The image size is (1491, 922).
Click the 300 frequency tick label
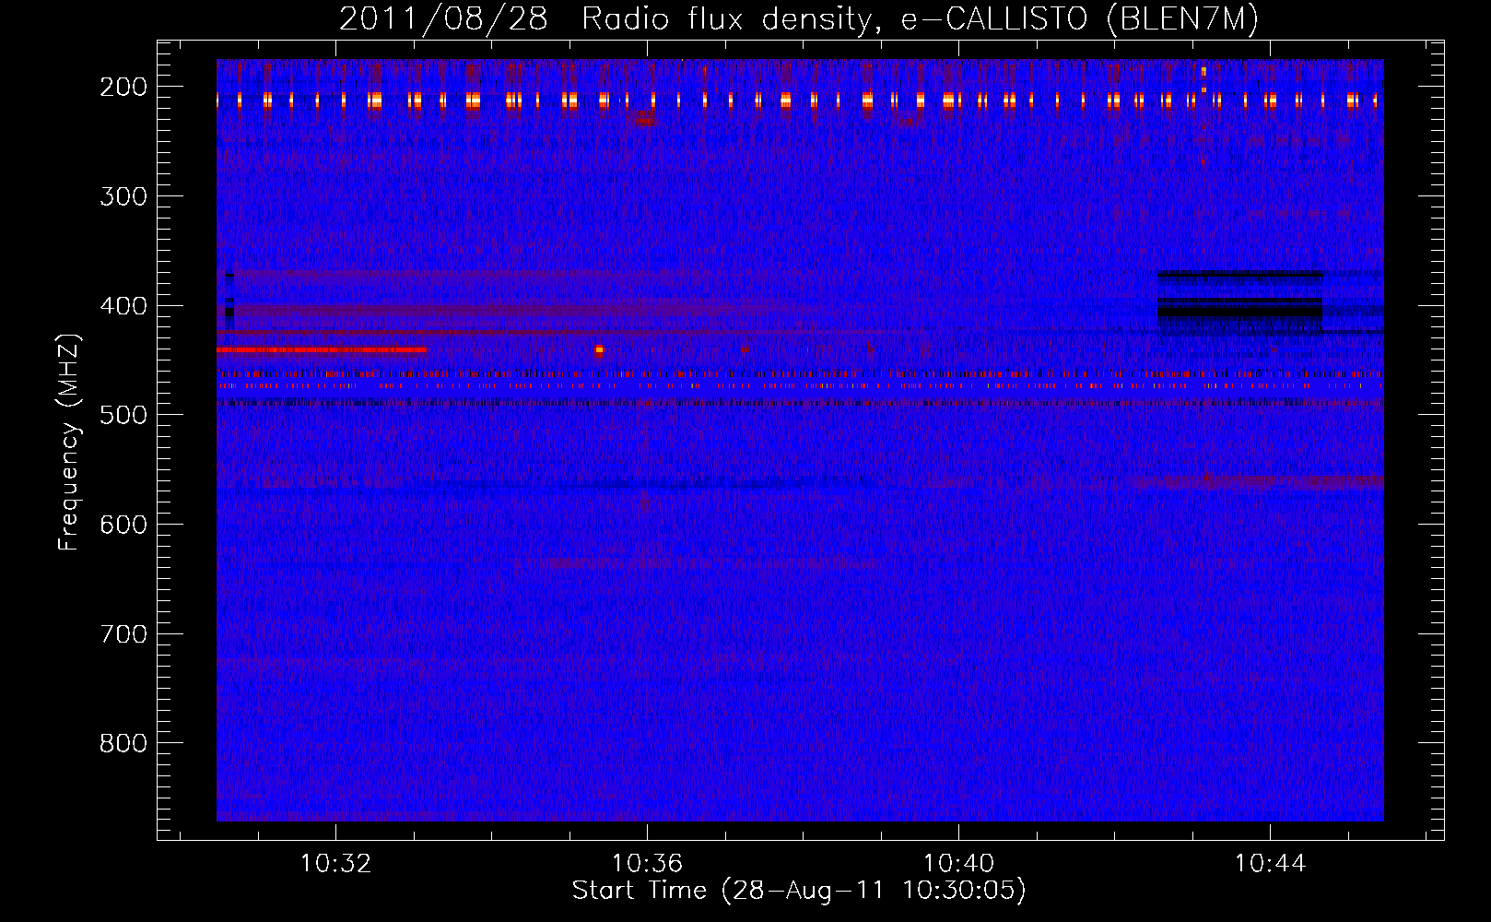(123, 196)
